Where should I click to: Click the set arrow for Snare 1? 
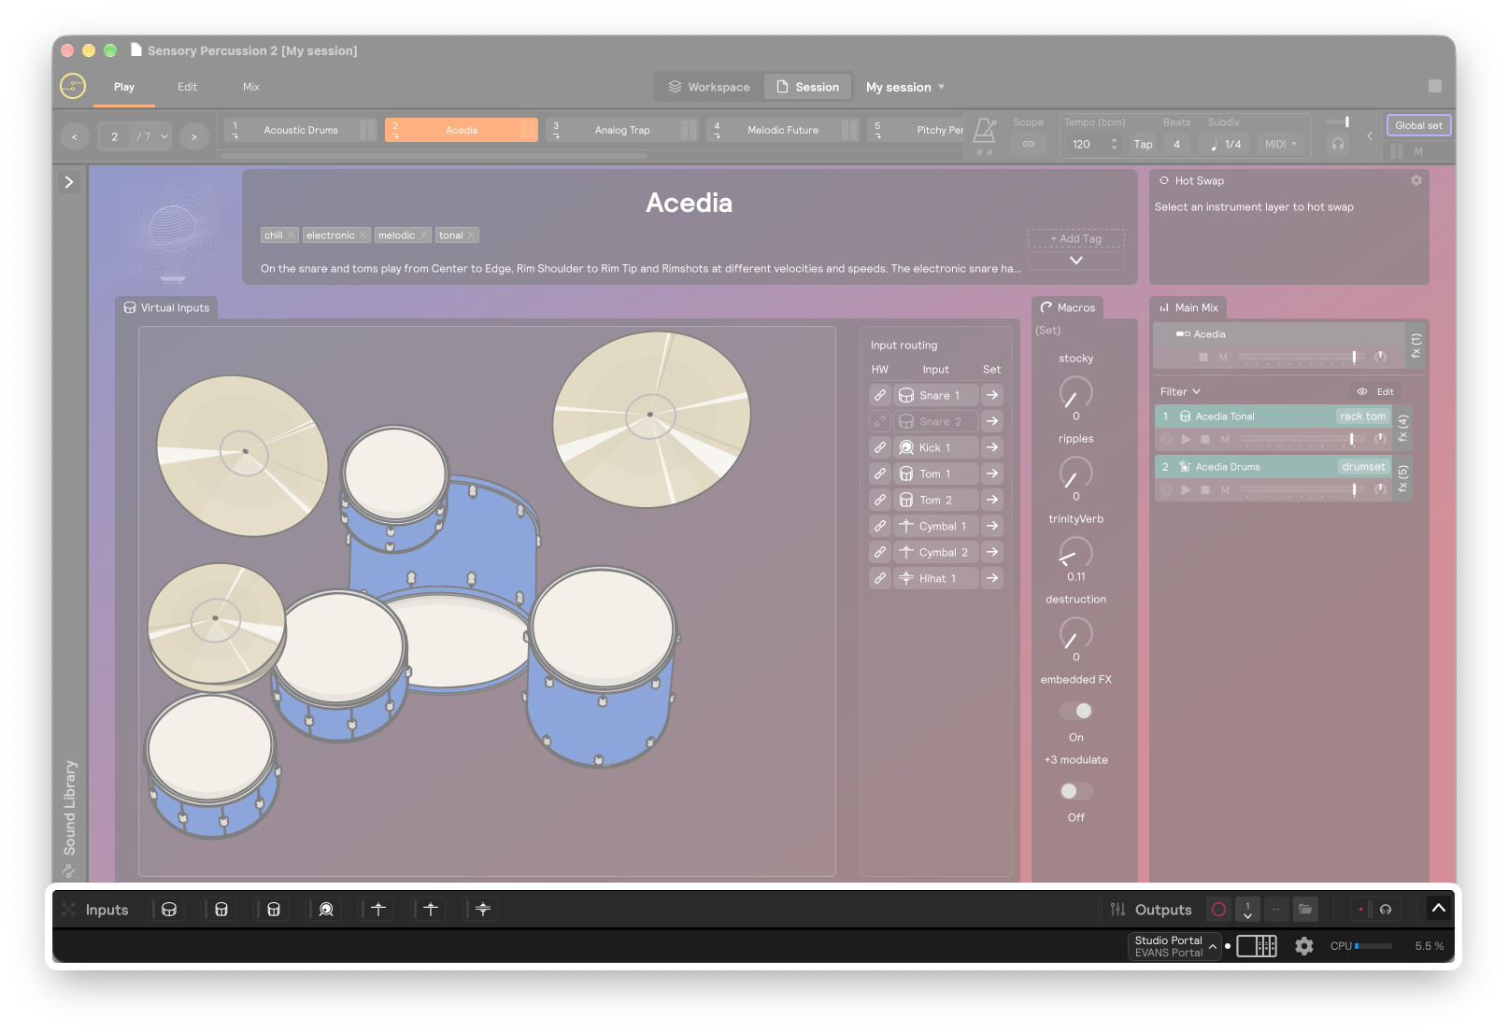click(992, 395)
